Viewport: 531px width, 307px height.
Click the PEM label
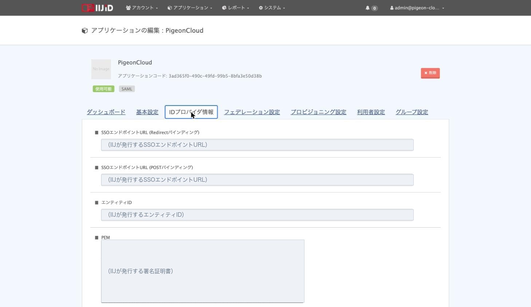pos(106,237)
